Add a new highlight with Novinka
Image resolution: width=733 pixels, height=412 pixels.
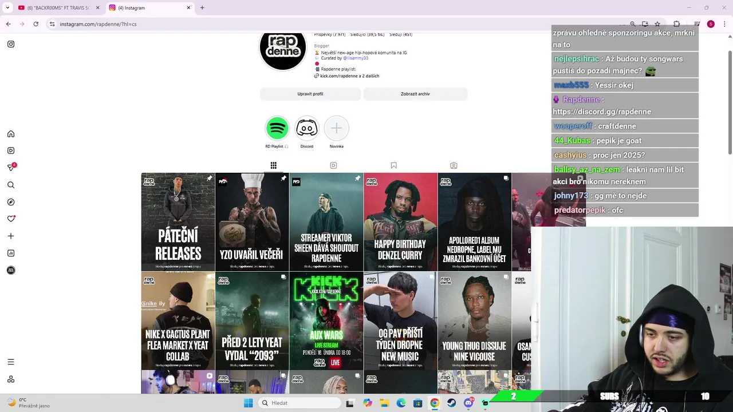[337, 128]
